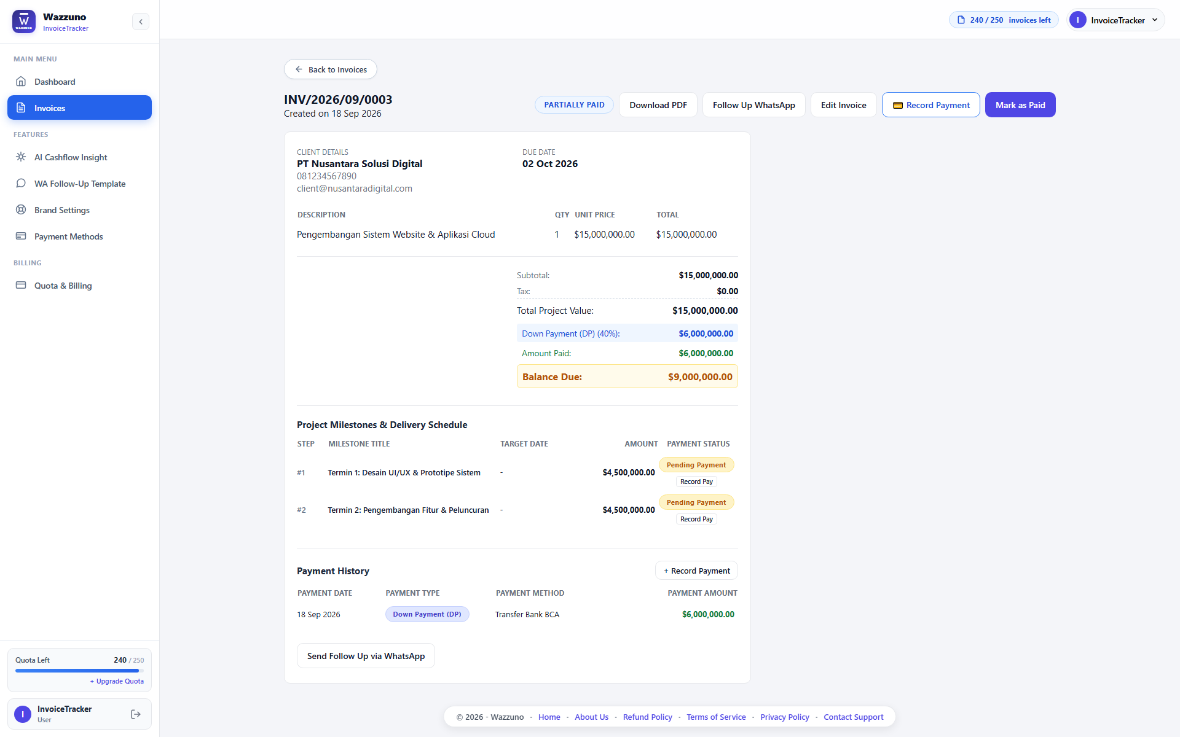This screenshot has width=1180, height=737.
Task: Click the Edit Invoice button
Action: coord(844,105)
